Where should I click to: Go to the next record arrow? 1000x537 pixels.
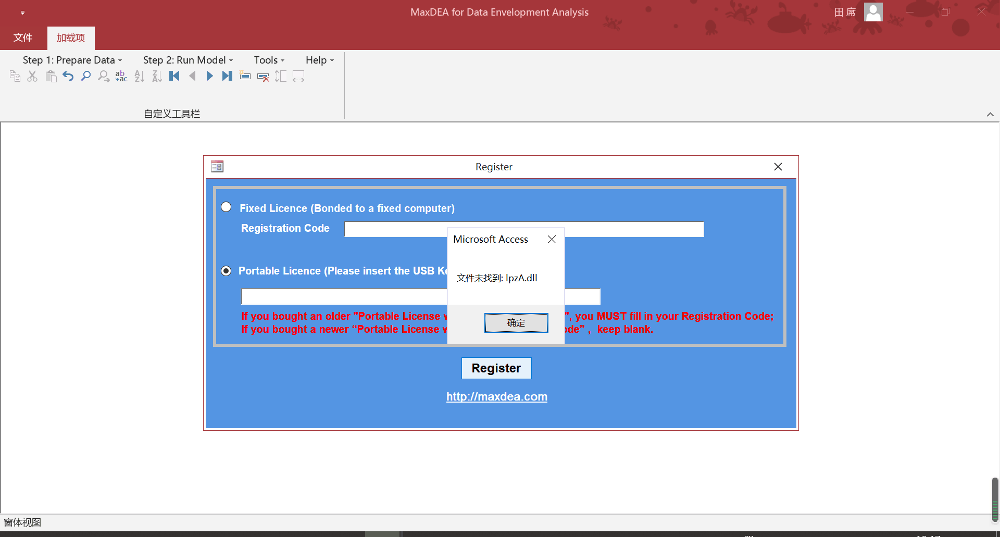coord(209,77)
